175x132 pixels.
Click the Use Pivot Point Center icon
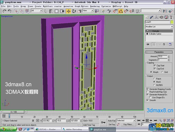click(97, 11)
